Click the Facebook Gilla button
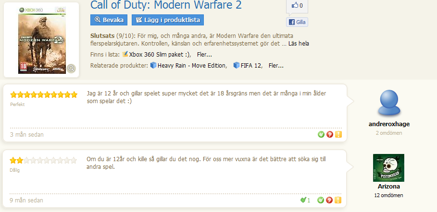The width and height of the screenshot is (437, 212). pyautogui.click(x=297, y=22)
